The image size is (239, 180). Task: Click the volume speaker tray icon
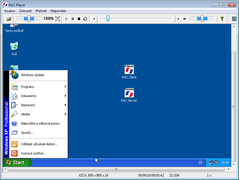point(216,162)
